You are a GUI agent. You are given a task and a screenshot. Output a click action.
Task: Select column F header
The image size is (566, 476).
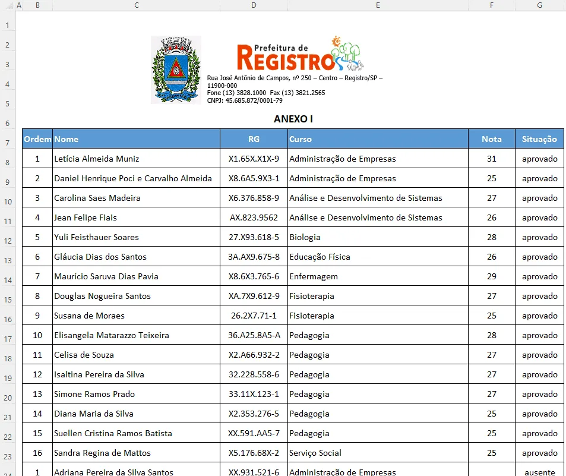coord(492,5)
